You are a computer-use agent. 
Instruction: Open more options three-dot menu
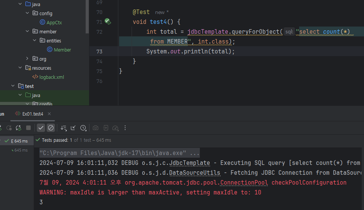pos(125,128)
